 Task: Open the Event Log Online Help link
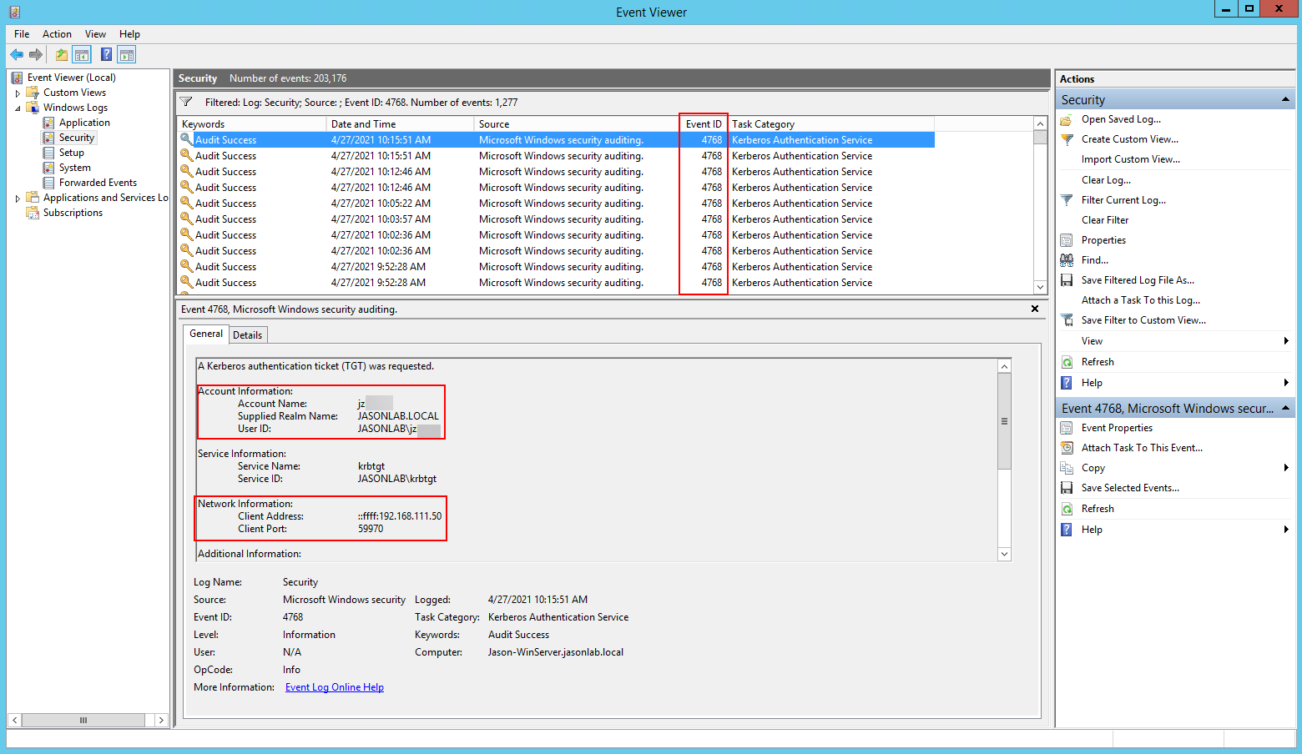coord(334,686)
